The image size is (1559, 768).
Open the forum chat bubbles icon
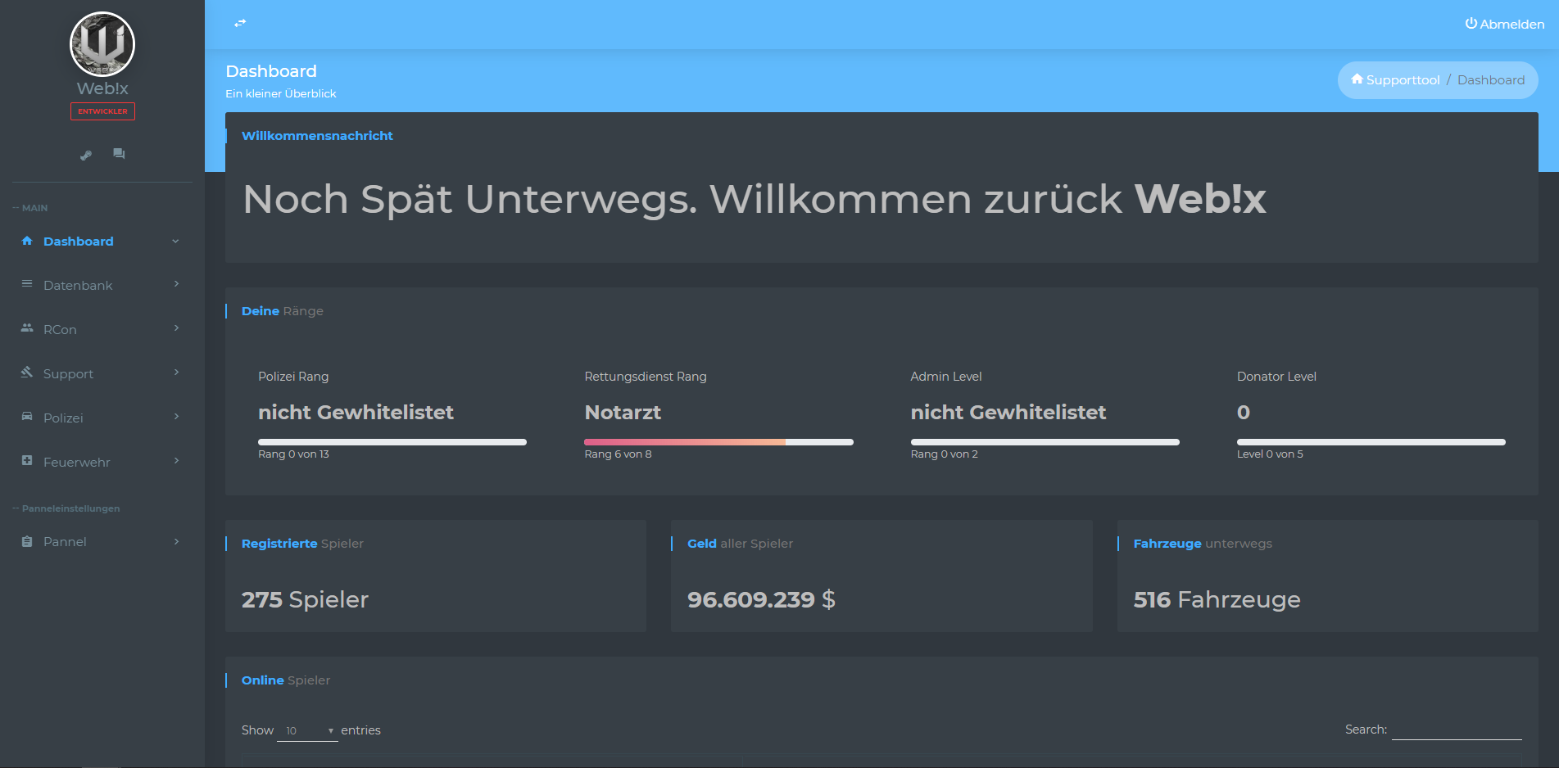tap(119, 154)
